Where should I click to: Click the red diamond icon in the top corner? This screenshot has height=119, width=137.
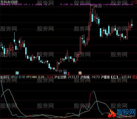click(132, 2)
